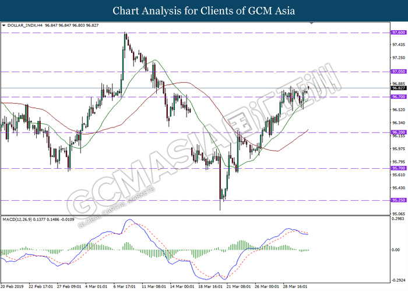This screenshot has width=408, height=291.
Task: Click the 97.600 dashed purple horizontal line
Action: [195, 33]
